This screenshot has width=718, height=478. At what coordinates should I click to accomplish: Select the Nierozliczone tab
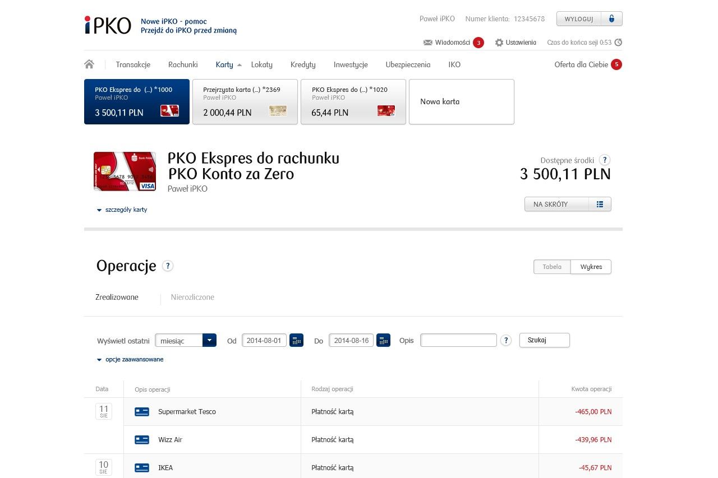[192, 297]
